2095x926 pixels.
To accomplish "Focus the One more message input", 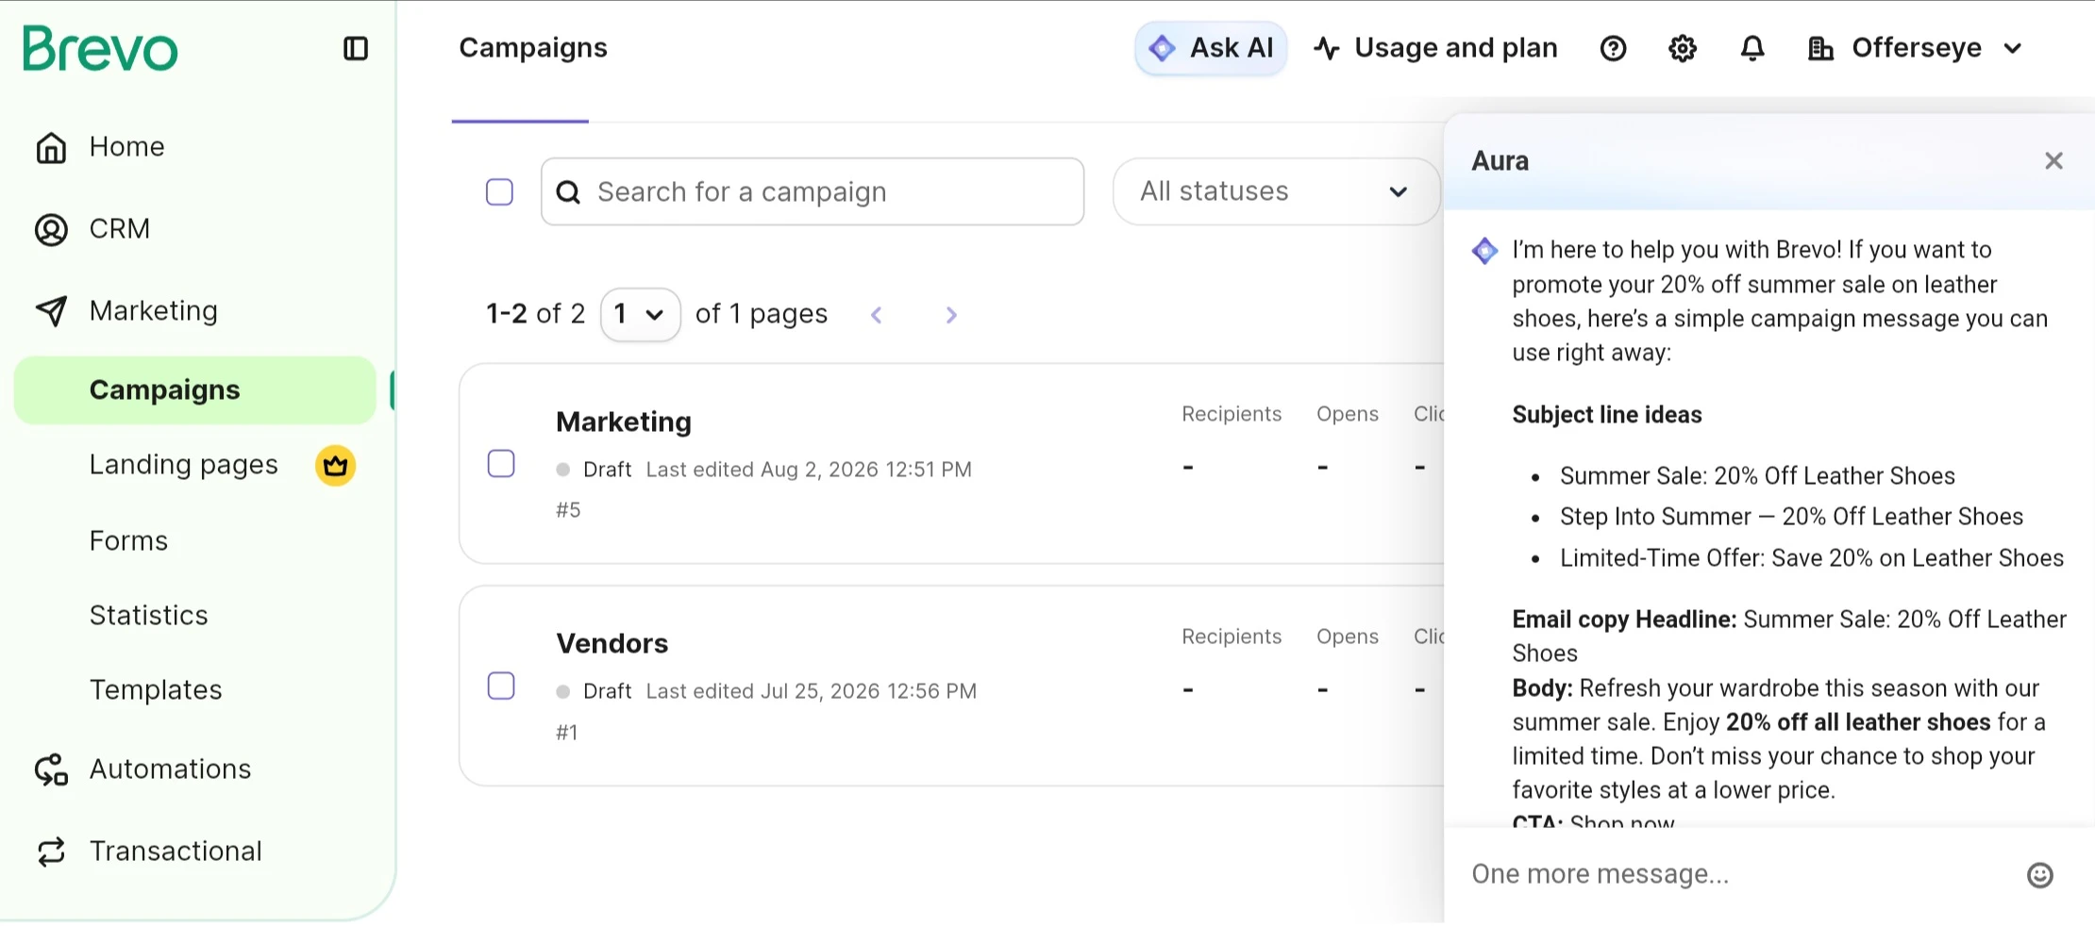I will click(1736, 874).
